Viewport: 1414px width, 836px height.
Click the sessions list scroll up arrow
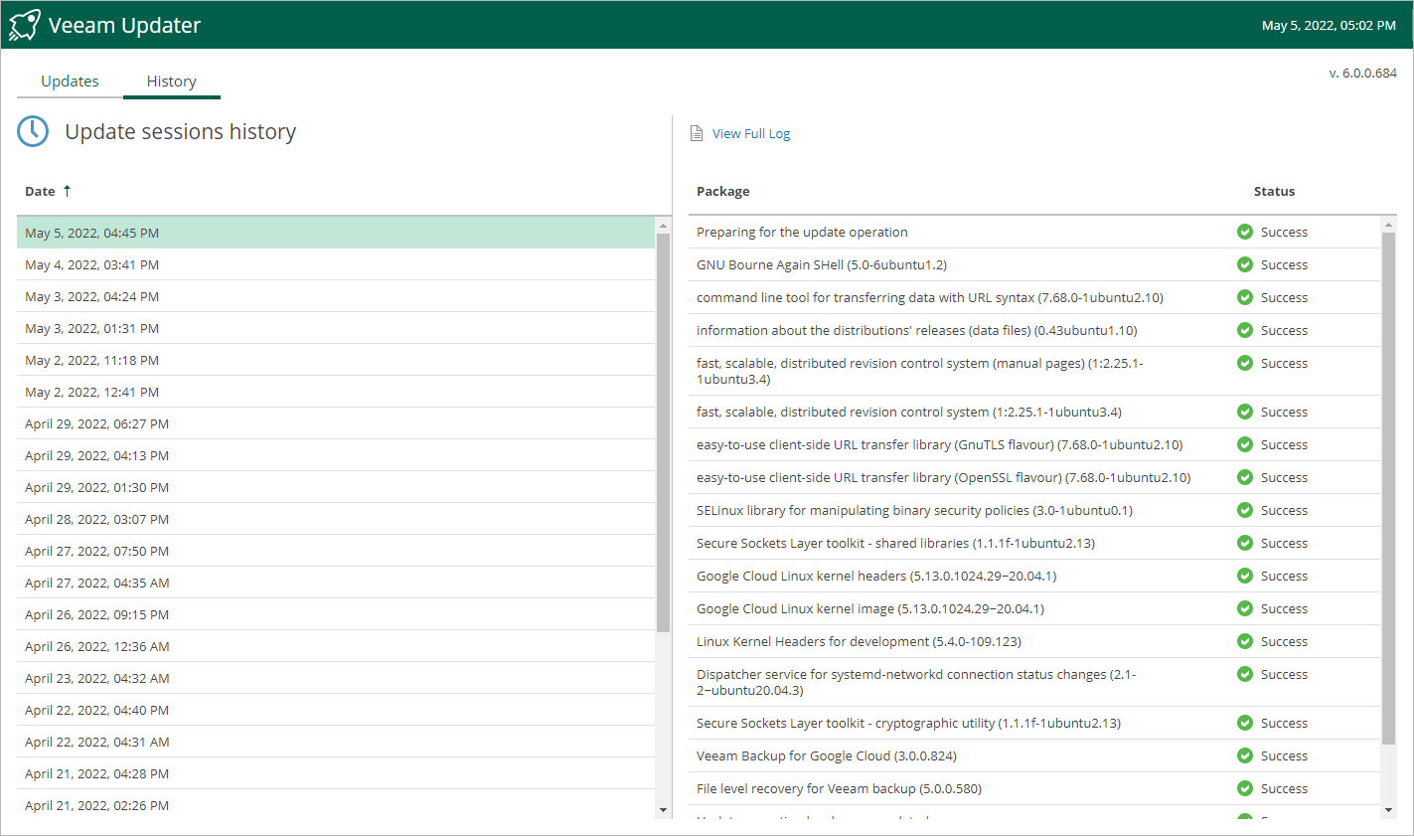coord(663,226)
